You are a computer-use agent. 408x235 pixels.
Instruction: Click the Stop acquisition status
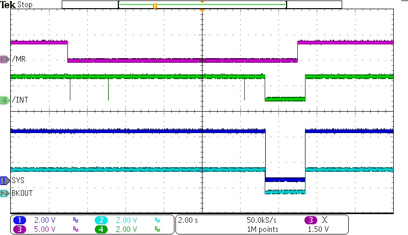25,5
